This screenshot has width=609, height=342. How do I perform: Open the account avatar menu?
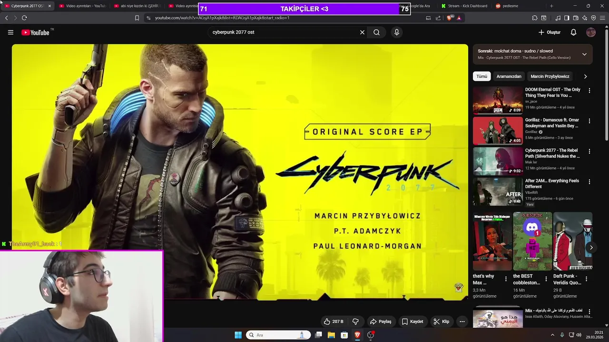[x=591, y=32]
